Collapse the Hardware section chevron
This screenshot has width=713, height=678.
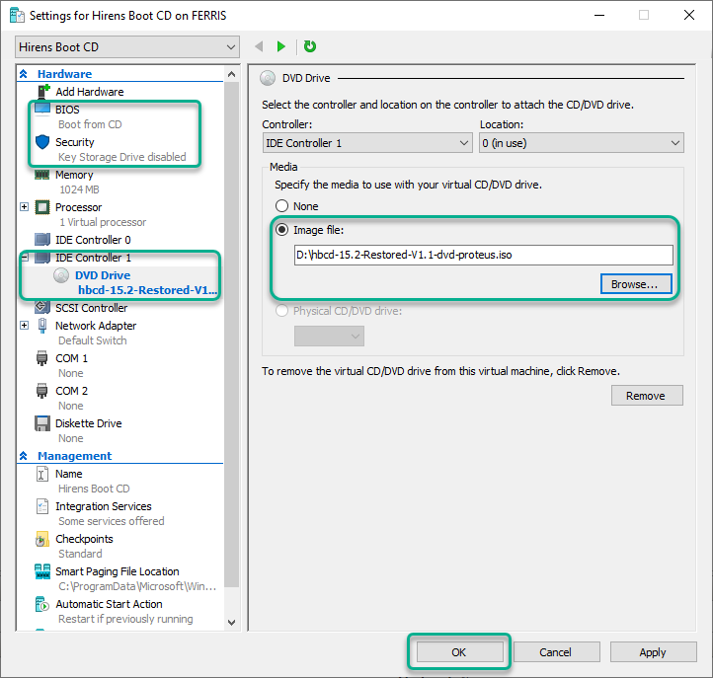(24, 74)
